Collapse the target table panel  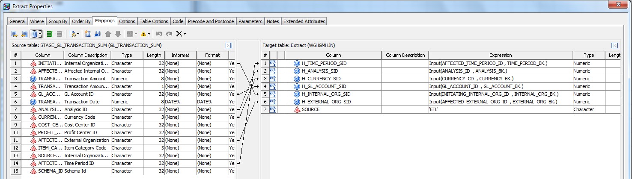[614, 45]
